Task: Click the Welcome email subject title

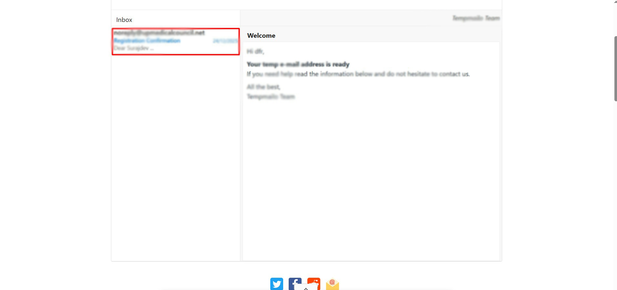Action: 261,35
